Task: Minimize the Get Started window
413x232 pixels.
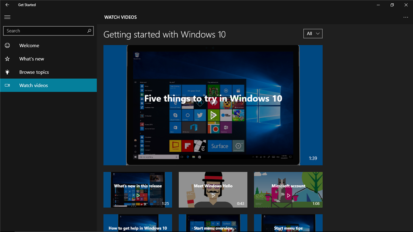Action: pyautogui.click(x=378, y=5)
